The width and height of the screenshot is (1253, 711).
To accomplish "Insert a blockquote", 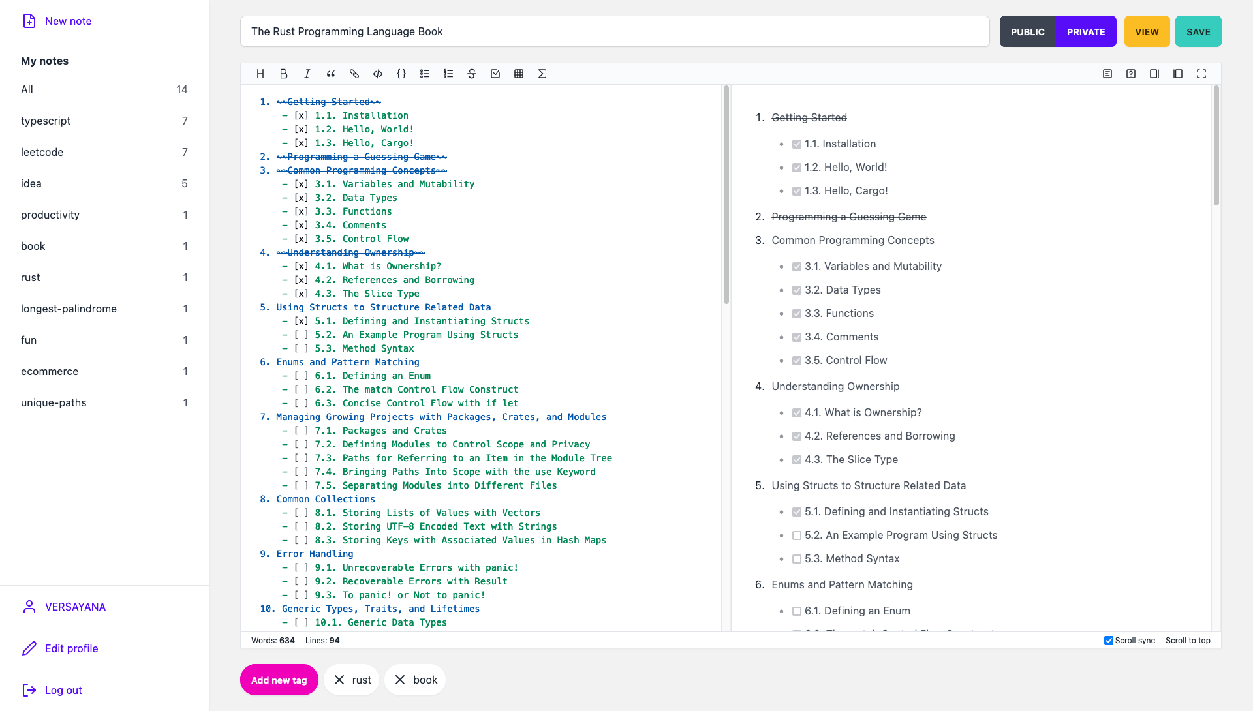I will 330,74.
